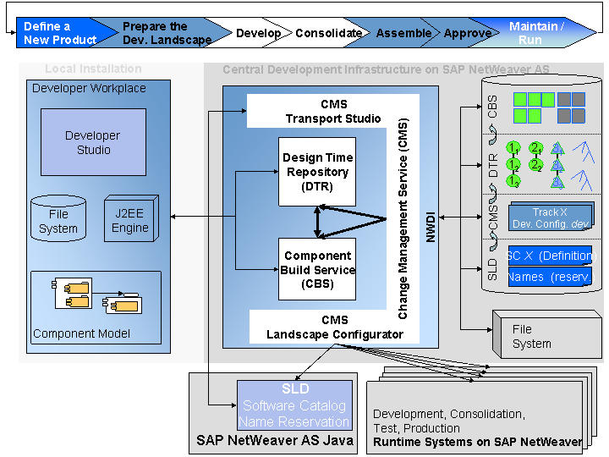Select the File System cylinder in Developer Workplace
Screen dimensions: 609x457
coord(58,219)
